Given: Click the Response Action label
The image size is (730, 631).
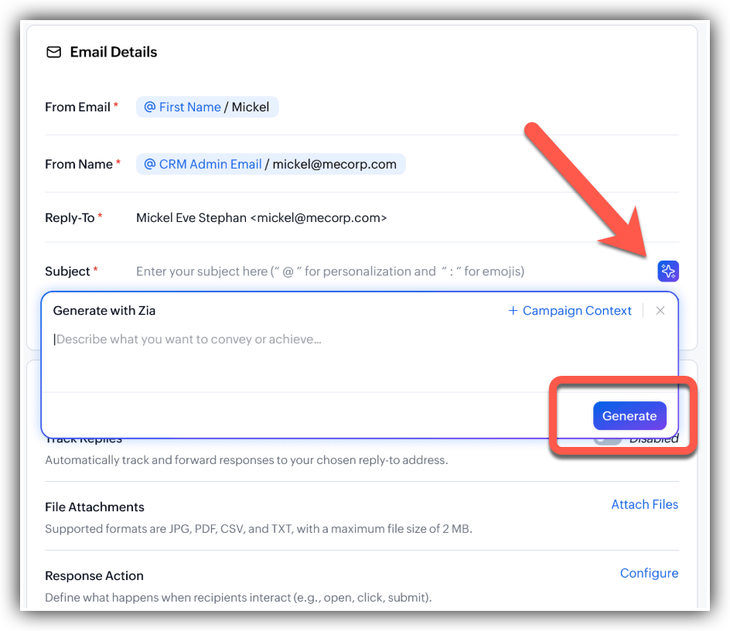Looking at the screenshot, I should tap(94, 575).
